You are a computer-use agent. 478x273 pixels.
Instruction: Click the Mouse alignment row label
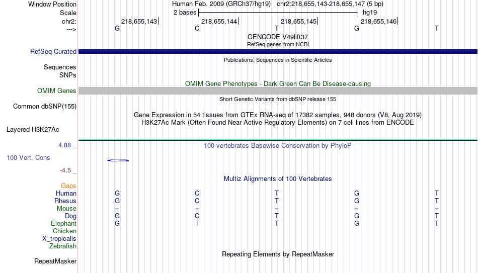tap(66, 209)
